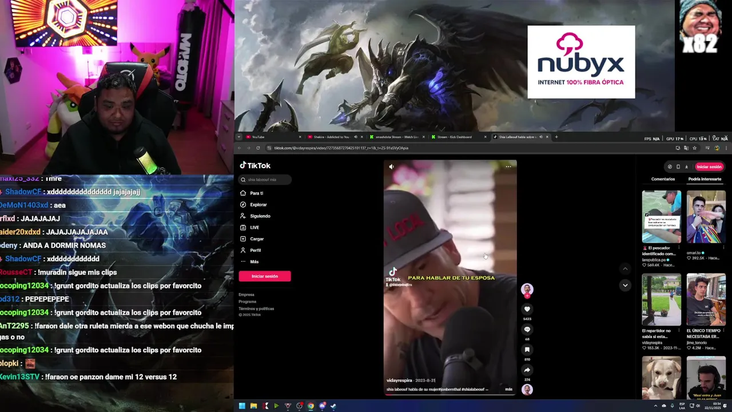732x412 pixels.
Task: Bookmark this page with star icon
Action: click(x=694, y=148)
